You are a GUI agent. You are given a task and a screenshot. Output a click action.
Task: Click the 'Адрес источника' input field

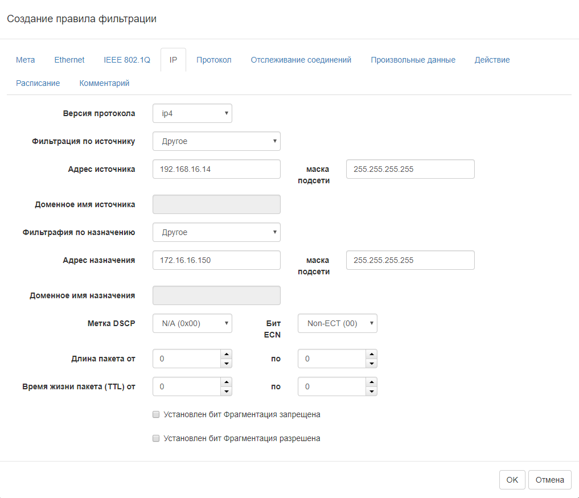pos(216,169)
